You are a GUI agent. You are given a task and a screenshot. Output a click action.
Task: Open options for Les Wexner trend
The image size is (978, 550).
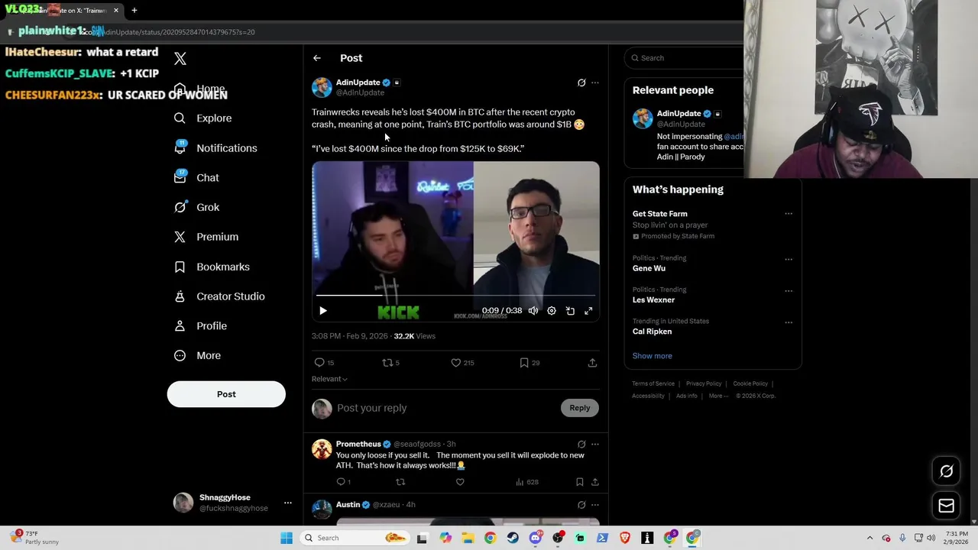click(x=789, y=291)
